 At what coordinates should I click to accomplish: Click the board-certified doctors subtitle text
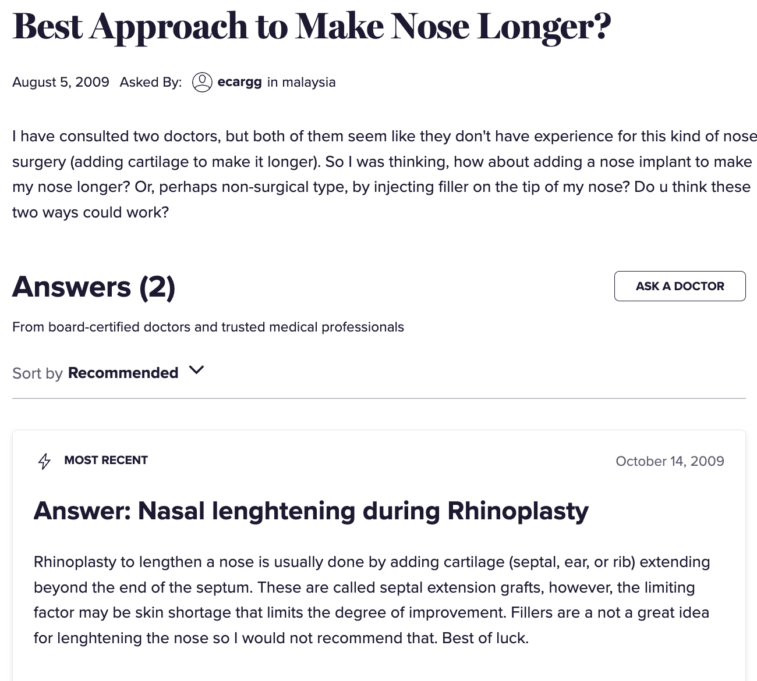(x=208, y=327)
